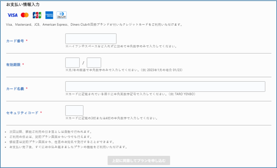Focus the カード番号 input field
Image resolution: width=277 pixels, height=168 pixels.
91,39
